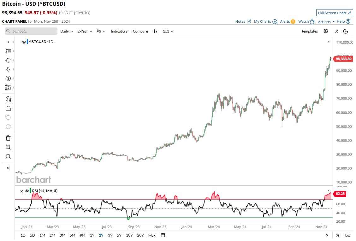The image size is (356, 241).
Task: Open the 2-Year period dropdown
Action: [x=85, y=31]
